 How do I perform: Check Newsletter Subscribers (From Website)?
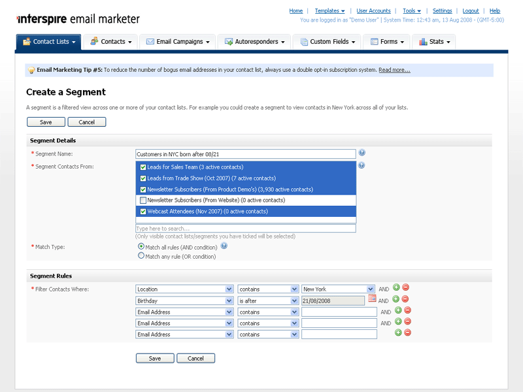[x=143, y=201]
